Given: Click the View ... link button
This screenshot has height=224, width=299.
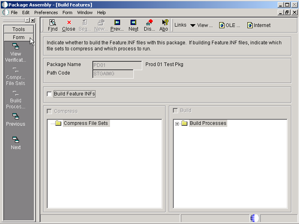Looking at the screenshot, I should 205,25.
